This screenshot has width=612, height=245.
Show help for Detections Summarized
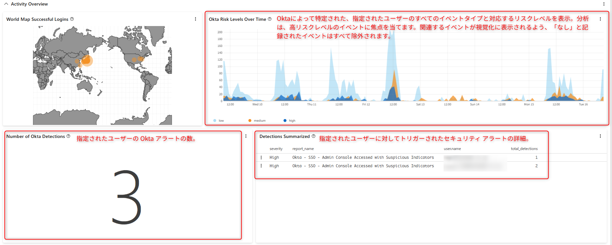(x=313, y=136)
